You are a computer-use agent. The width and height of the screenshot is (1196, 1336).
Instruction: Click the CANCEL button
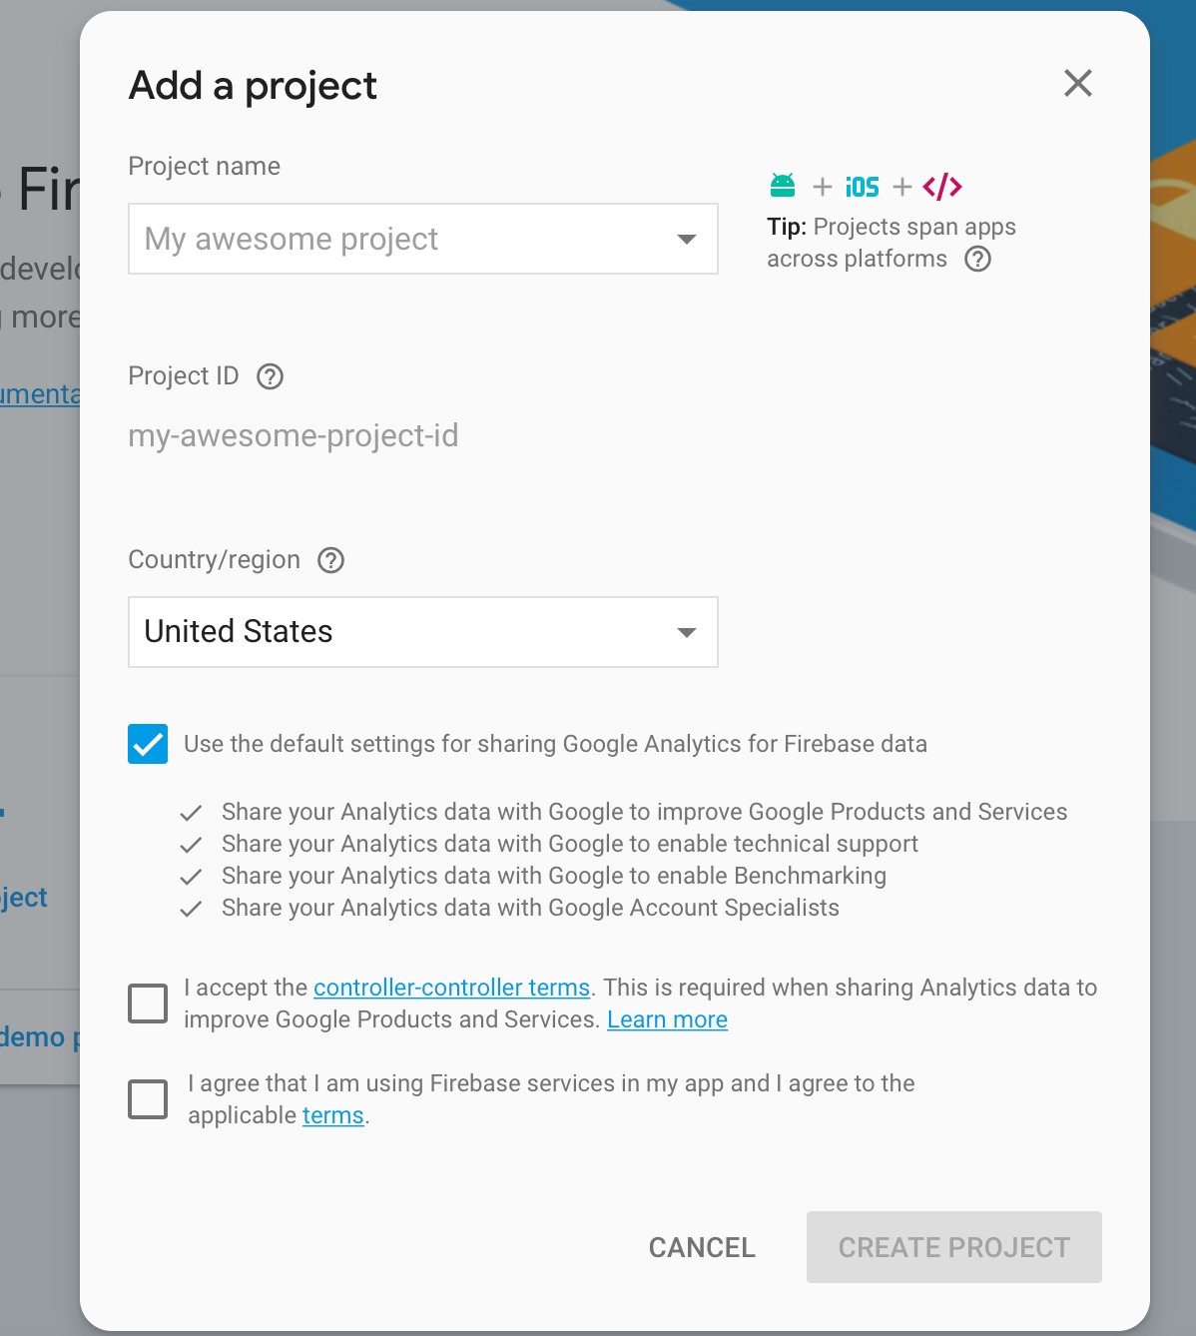[702, 1247]
